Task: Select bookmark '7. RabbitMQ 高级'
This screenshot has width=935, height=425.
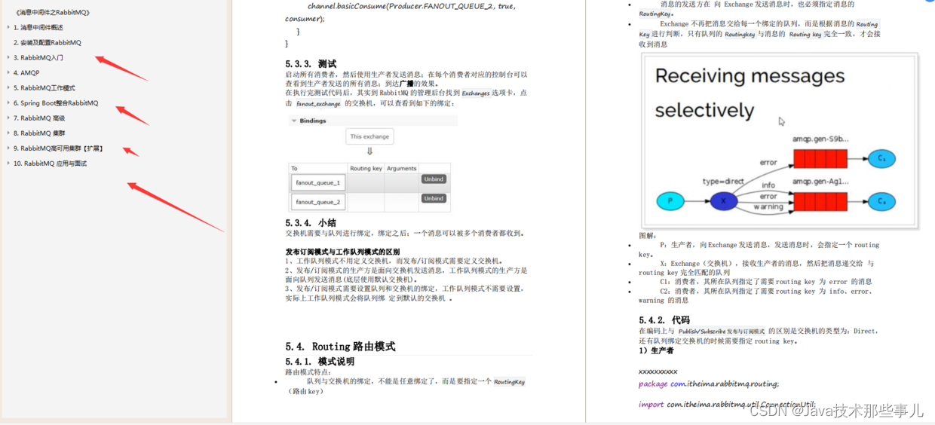Action: pos(39,118)
